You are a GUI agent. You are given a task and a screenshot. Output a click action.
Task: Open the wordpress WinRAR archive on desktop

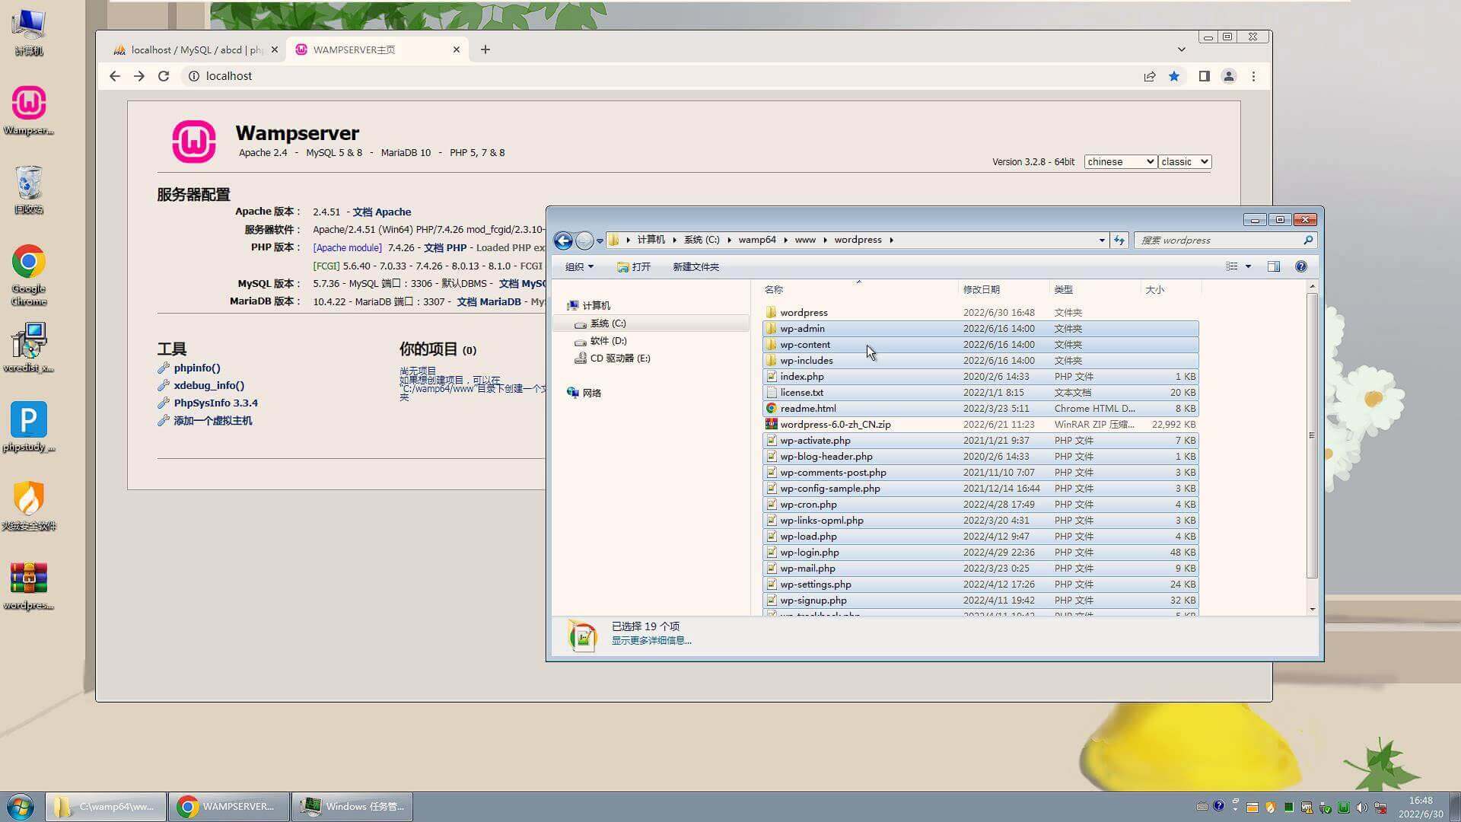point(28,586)
